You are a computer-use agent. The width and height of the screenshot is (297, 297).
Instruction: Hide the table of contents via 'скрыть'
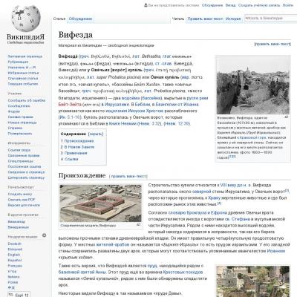pyautogui.click(x=96, y=134)
